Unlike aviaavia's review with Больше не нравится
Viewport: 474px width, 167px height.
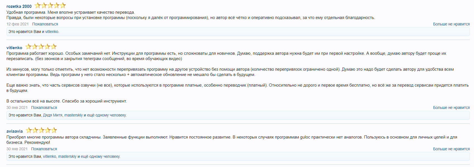click(451, 149)
